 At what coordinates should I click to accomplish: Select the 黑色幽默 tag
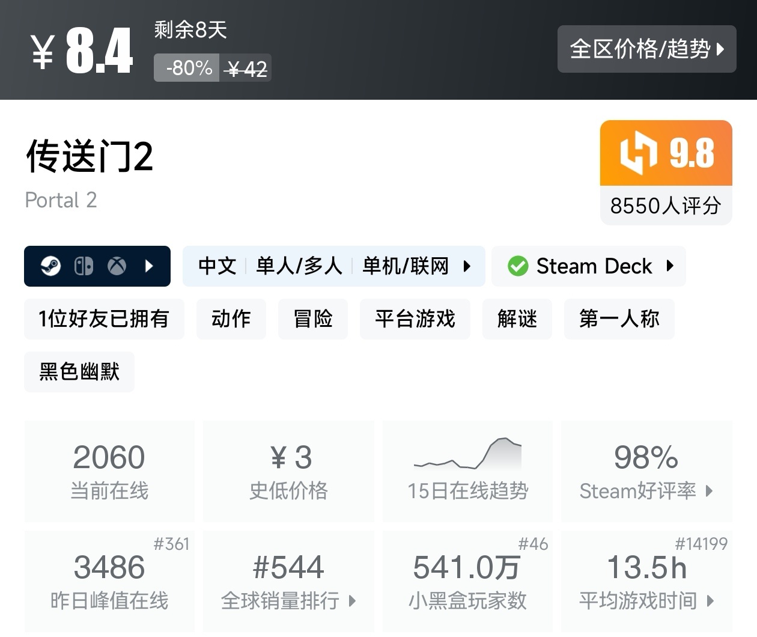[79, 371]
